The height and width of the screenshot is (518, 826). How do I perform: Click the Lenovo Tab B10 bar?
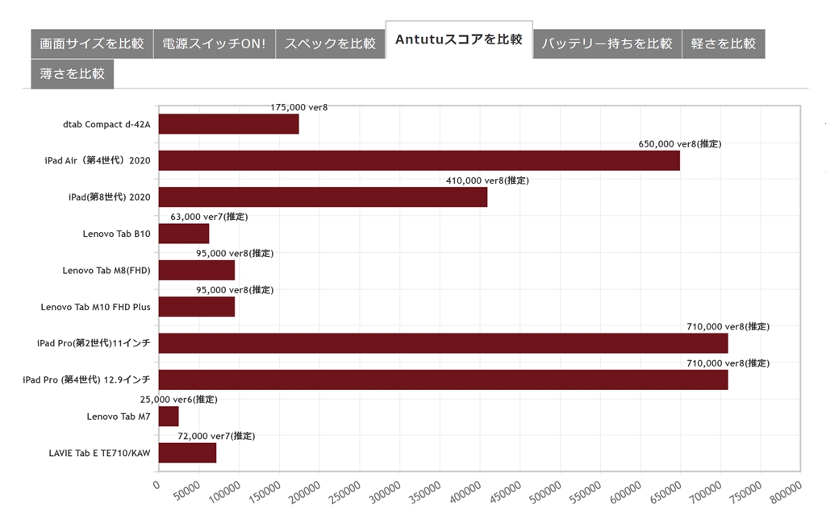click(184, 234)
